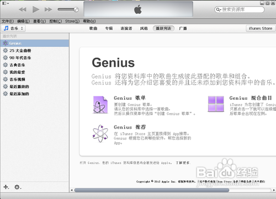
Task: Select the Genius playlist in sidebar
Action: pos(35,44)
